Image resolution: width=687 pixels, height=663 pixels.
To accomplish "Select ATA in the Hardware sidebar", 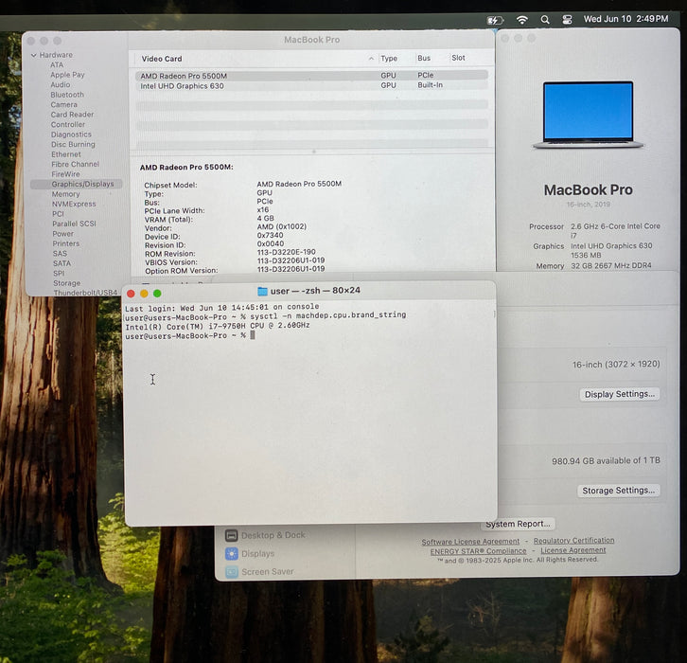I will pyautogui.click(x=57, y=65).
